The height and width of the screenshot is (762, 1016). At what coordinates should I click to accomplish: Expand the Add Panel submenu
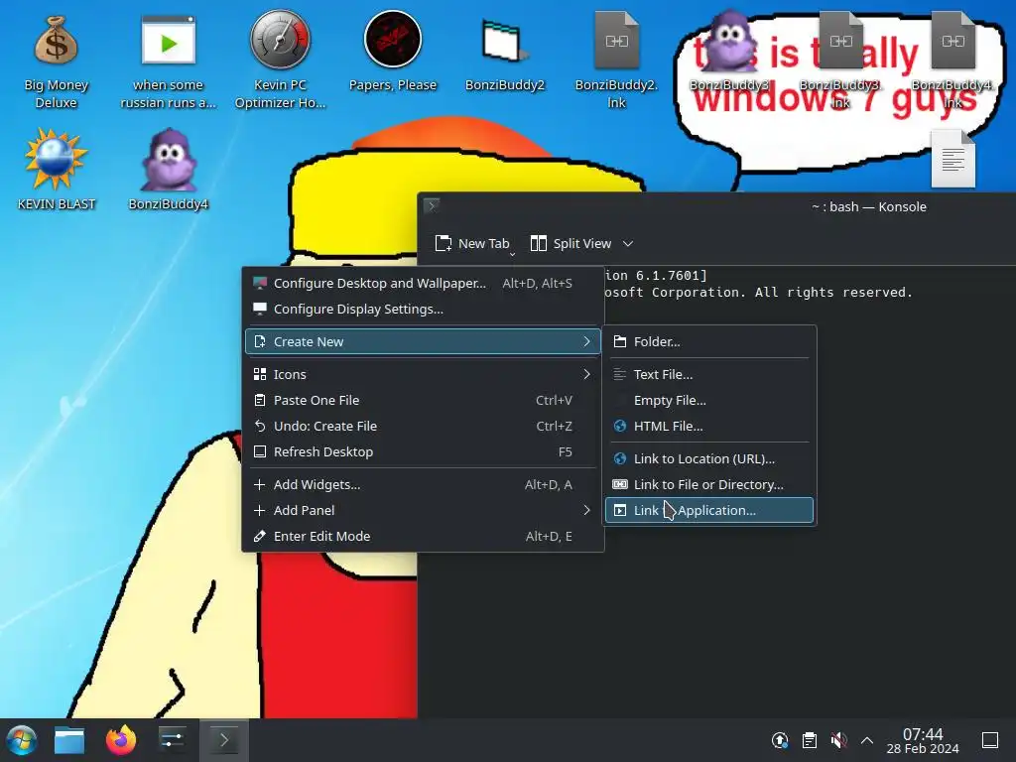pyautogui.click(x=423, y=510)
